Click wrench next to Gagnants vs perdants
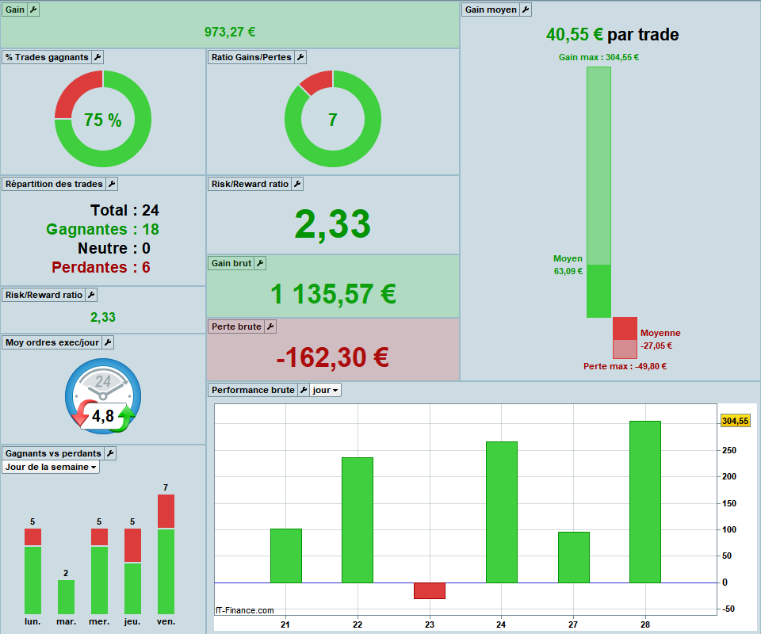 (110, 453)
